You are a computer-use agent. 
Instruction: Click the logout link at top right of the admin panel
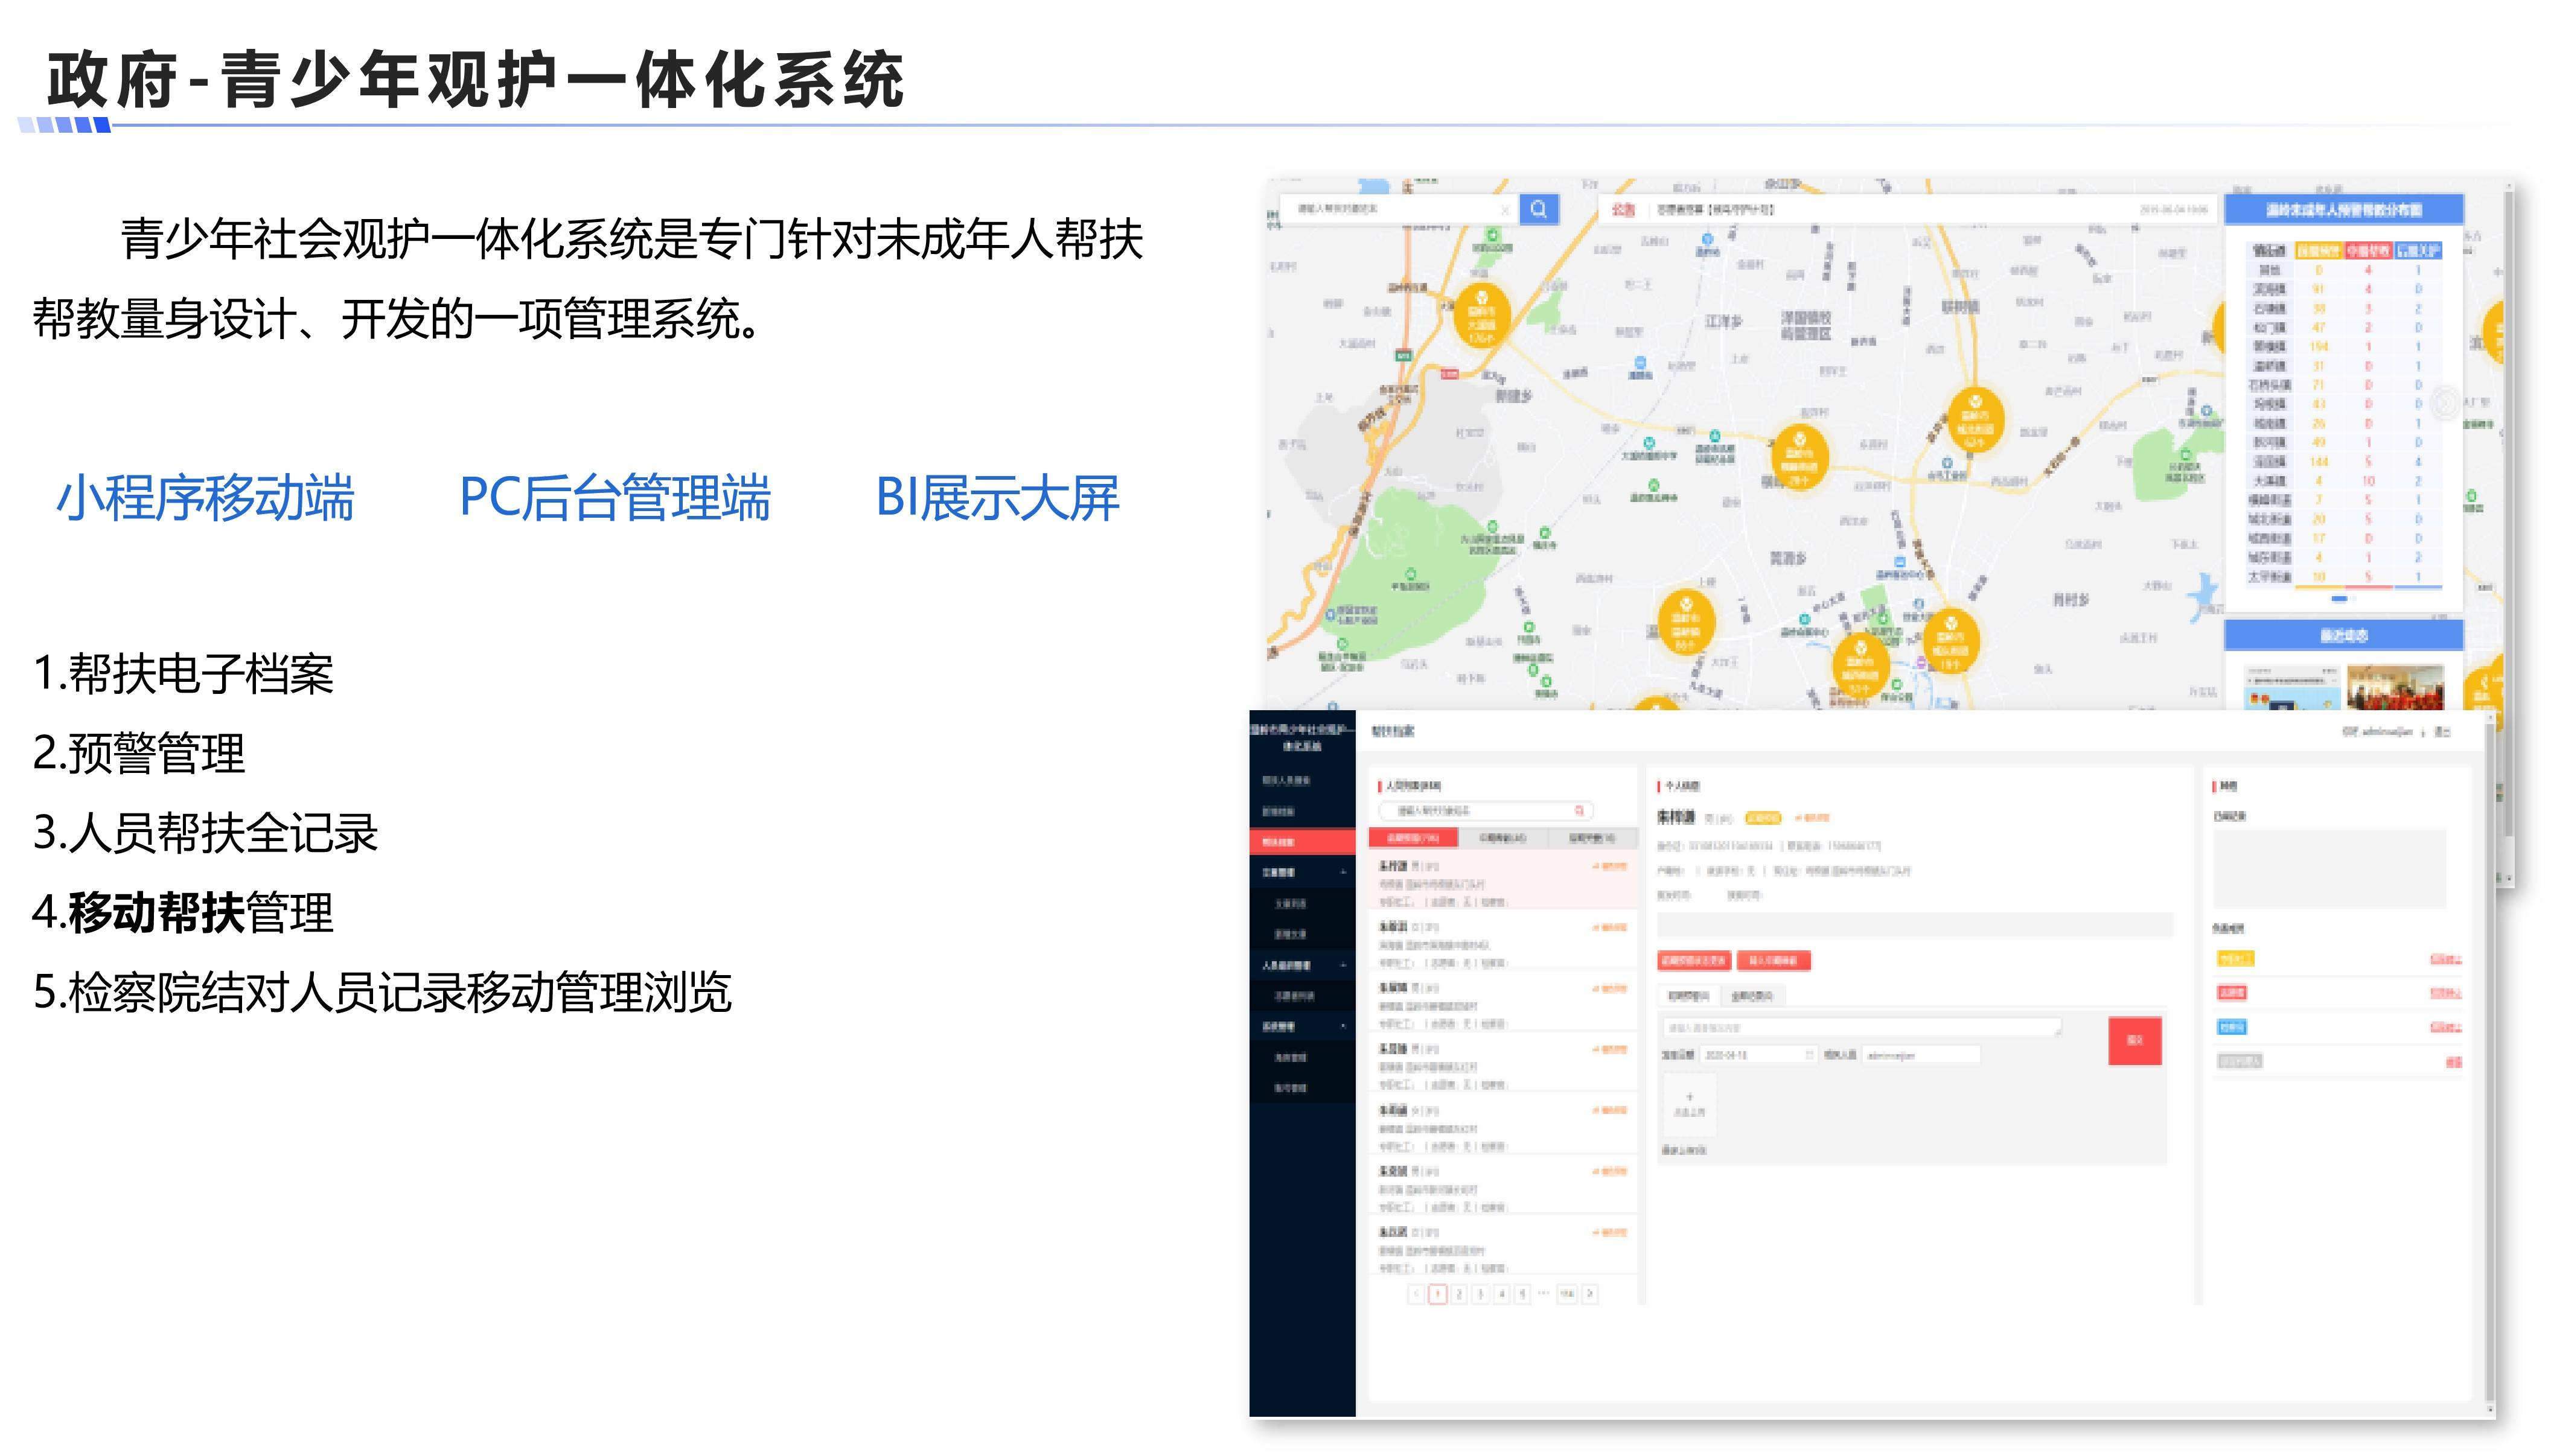point(2443,732)
